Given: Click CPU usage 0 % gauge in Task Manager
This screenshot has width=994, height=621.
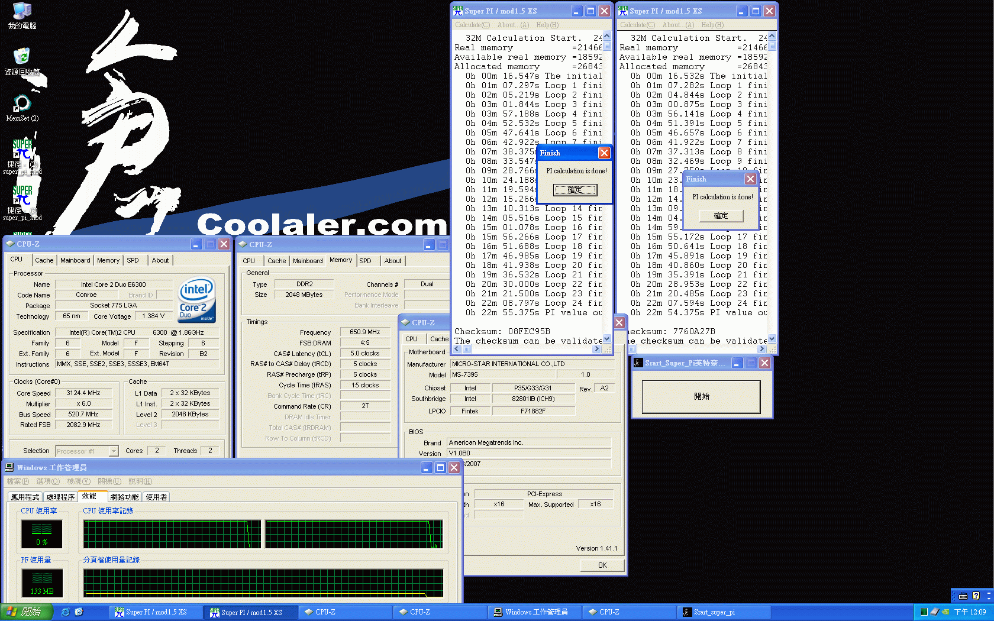Looking at the screenshot, I should [x=41, y=533].
